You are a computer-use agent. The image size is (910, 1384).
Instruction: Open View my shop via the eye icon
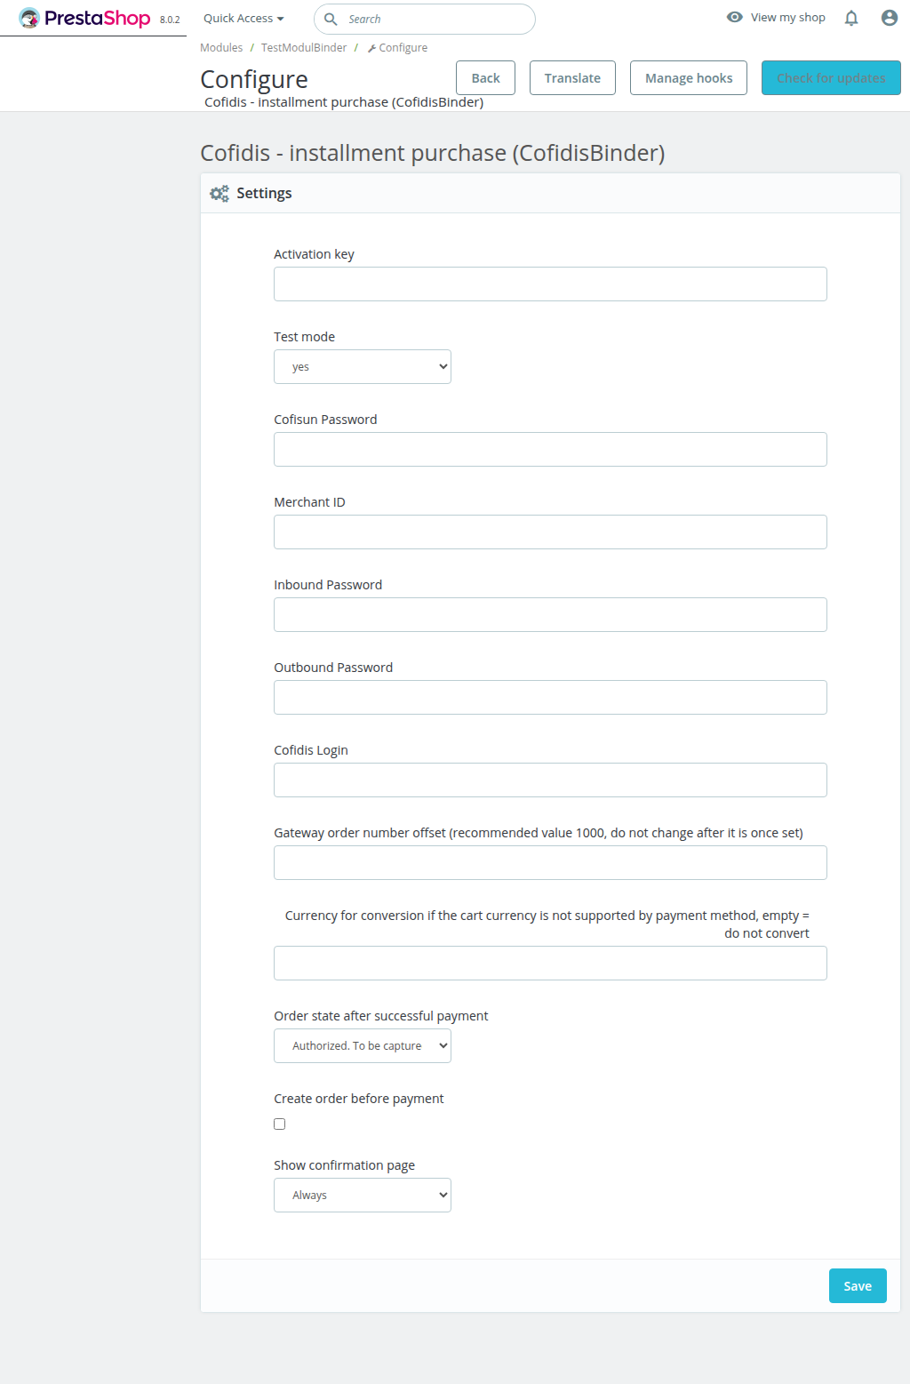pyautogui.click(x=734, y=17)
